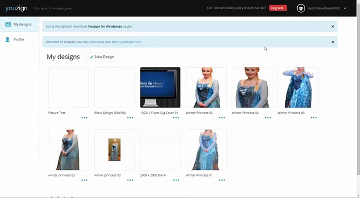This screenshot has height=198, width=360.
Task: Open options dots for Picture Test
Action: (x=84, y=118)
